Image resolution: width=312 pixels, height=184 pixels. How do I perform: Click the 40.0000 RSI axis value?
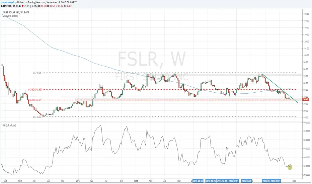(307, 157)
